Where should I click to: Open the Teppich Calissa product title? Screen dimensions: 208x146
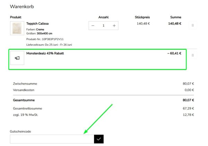[x=37, y=24]
